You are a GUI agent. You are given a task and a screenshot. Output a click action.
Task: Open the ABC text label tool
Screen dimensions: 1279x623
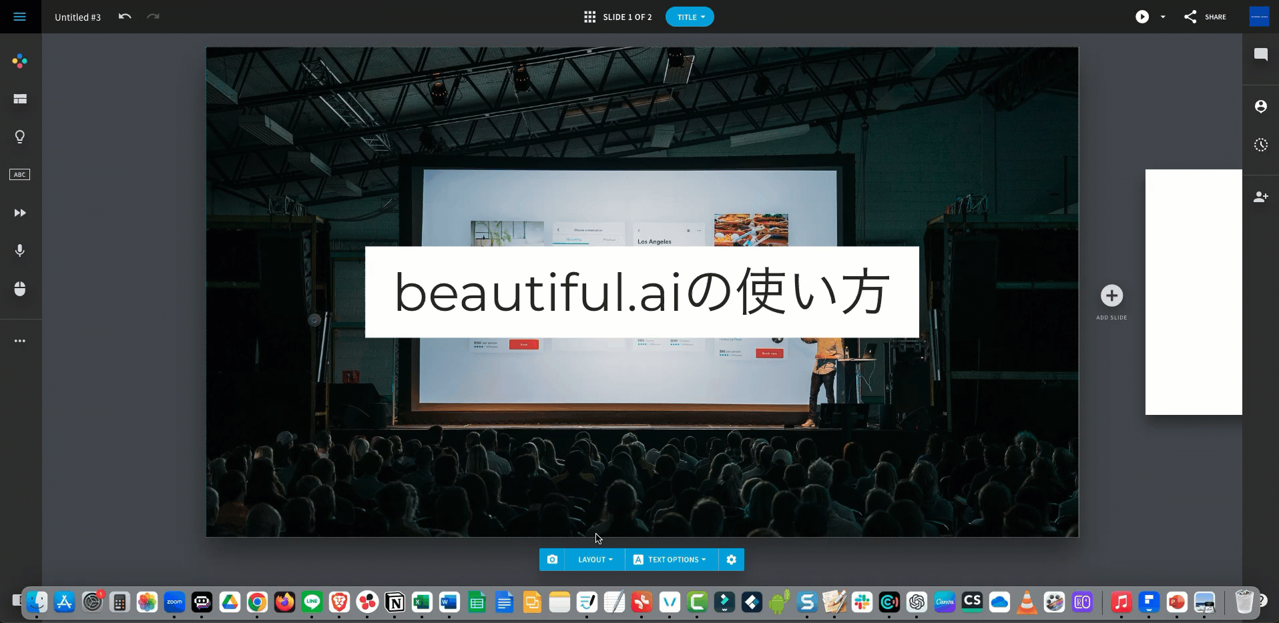tap(20, 175)
